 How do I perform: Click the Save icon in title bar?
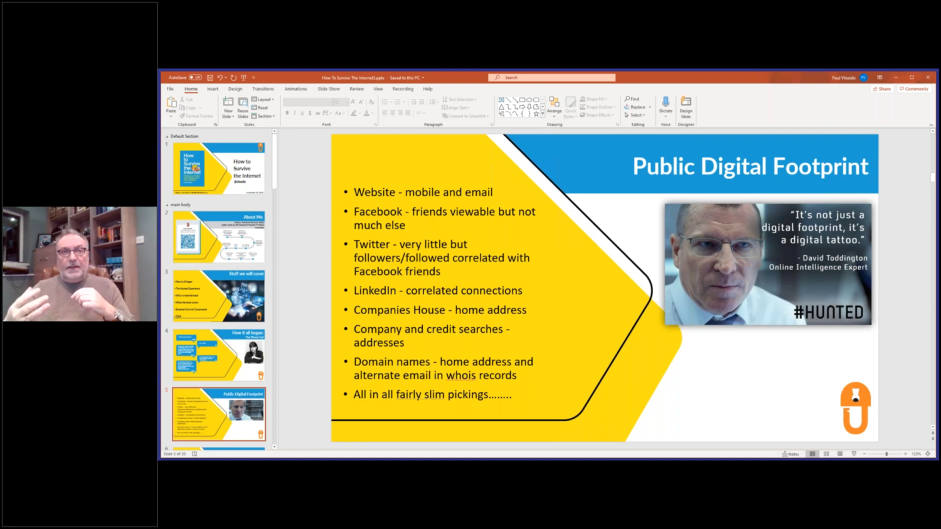210,78
